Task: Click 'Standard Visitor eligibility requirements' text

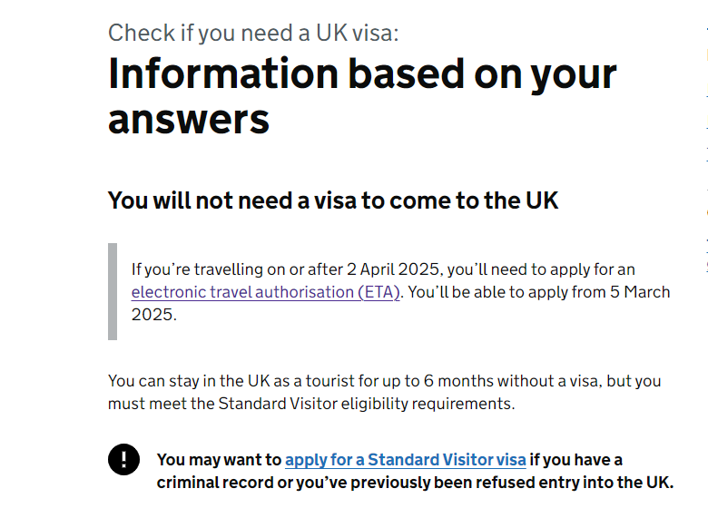Action: coord(366,404)
